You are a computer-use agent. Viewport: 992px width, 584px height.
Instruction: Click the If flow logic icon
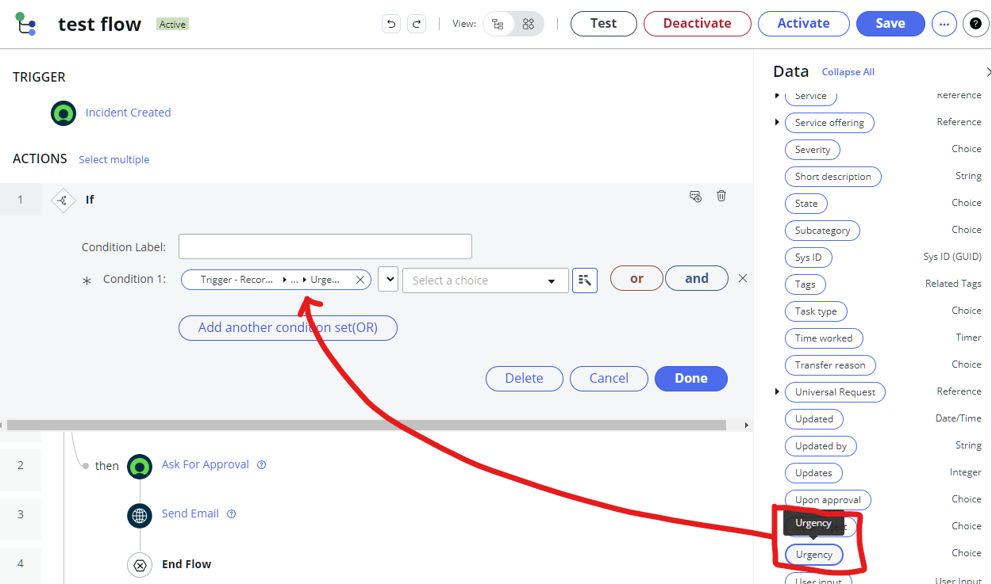pos(63,200)
